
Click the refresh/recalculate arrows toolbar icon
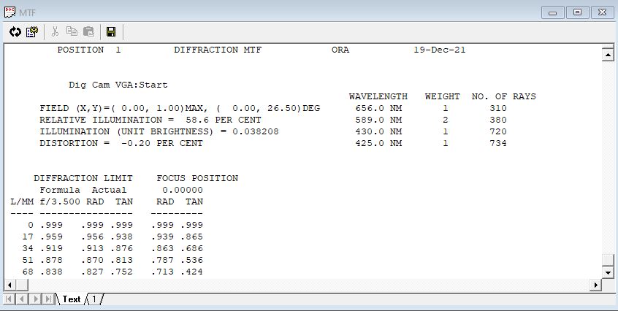(15, 32)
